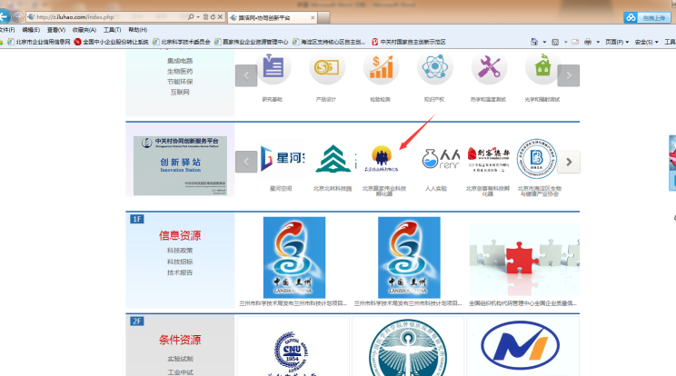Viewport: 676px width, 376px height.
Task: Click the 节能环保 sidebar link
Action: [x=180, y=82]
